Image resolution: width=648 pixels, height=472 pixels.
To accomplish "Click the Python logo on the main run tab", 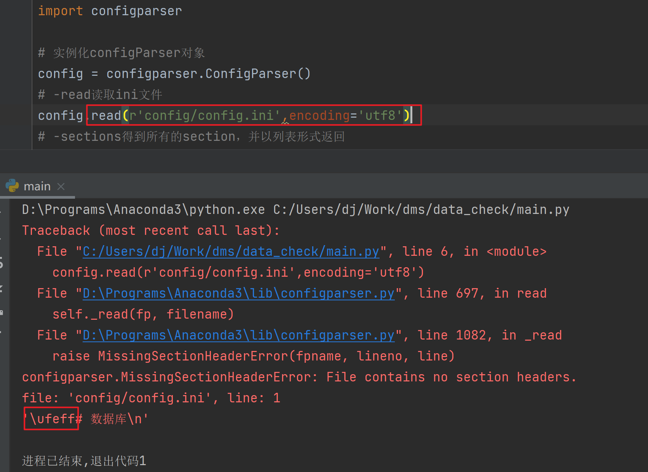I will pyautogui.click(x=13, y=186).
